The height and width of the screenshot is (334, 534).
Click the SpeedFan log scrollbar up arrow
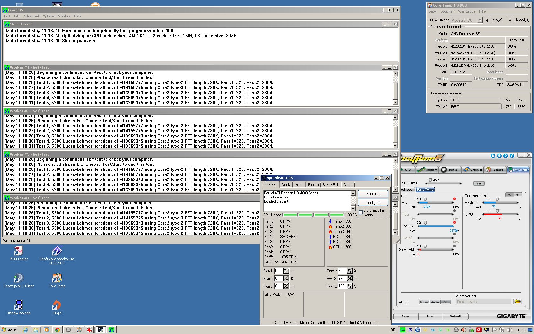click(353, 193)
